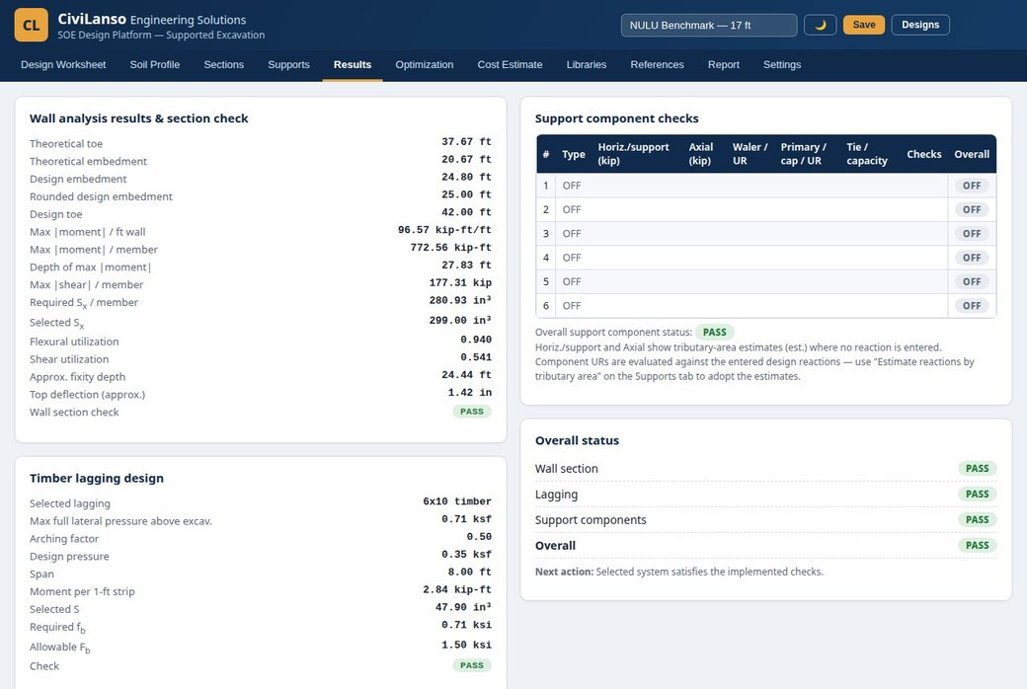Open the Settings tab
Viewport: 1027px width, 689px height.
[782, 65]
